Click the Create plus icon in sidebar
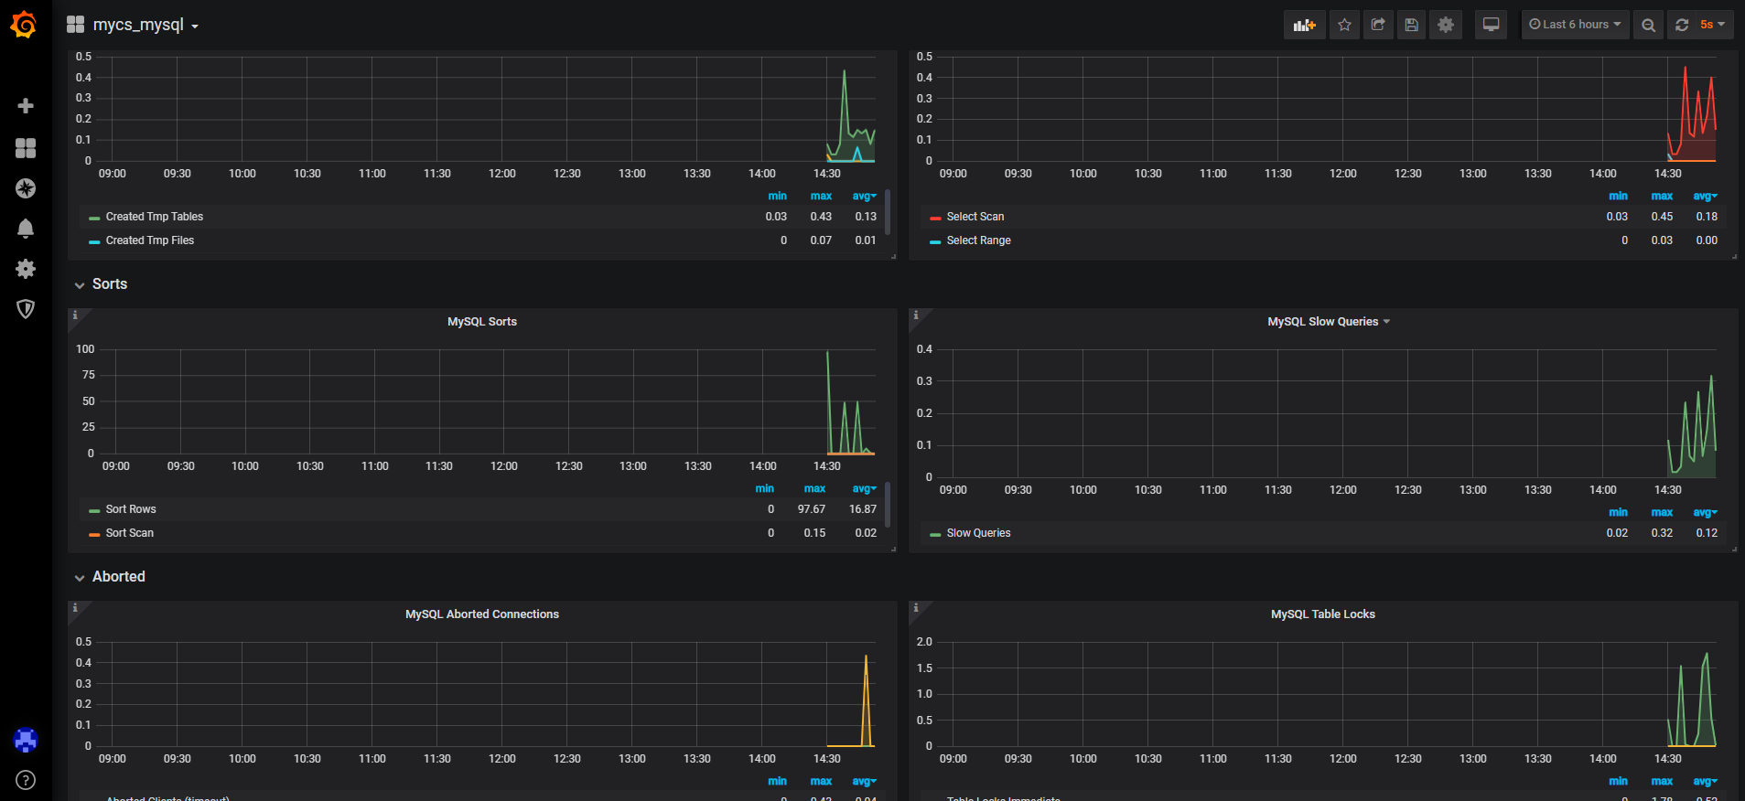Screen dimensions: 1745x801 [26, 106]
